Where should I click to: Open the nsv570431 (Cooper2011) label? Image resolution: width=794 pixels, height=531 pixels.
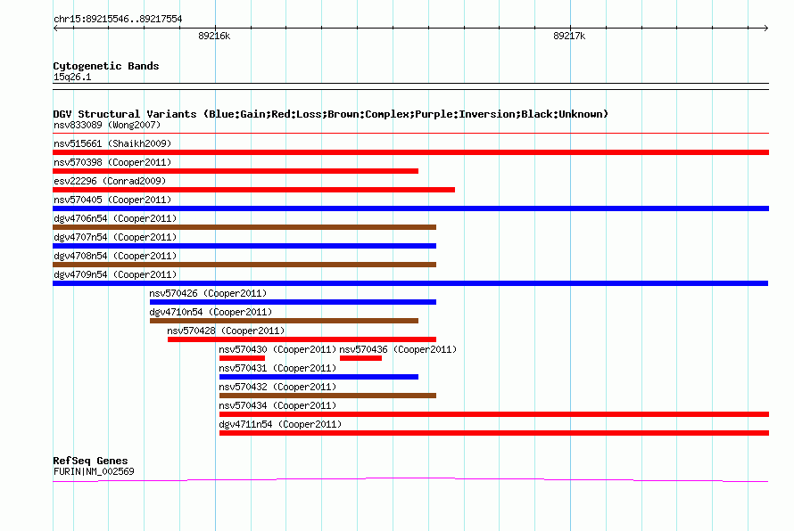coord(277,368)
